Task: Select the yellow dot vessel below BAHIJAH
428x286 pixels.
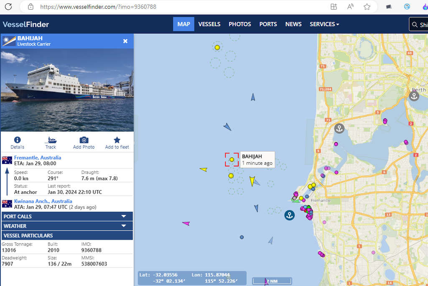Action: click(231, 176)
